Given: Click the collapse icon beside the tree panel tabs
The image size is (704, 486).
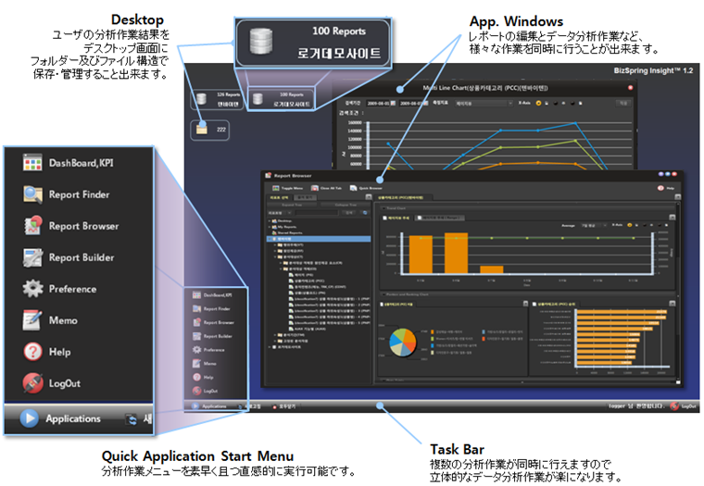Looking at the screenshot, I should click(x=369, y=197).
